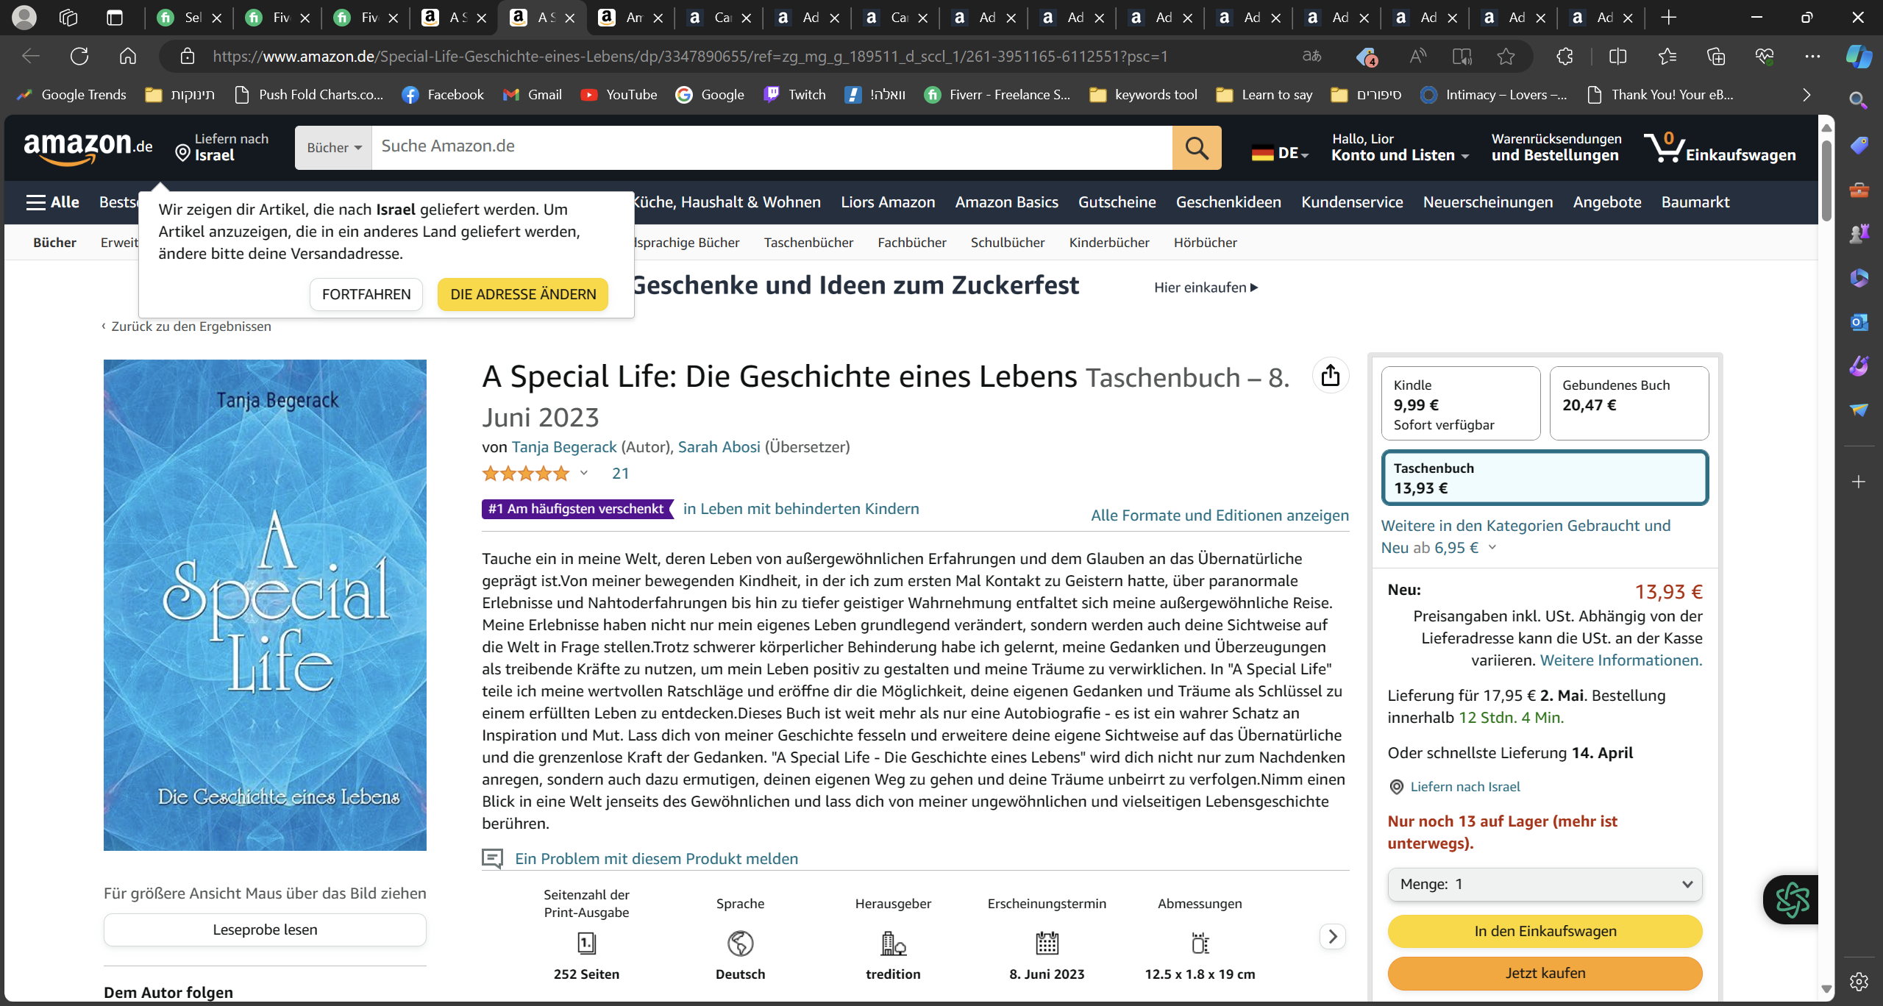Open the Alle hamburger menu
Image resolution: width=1883 pixels, height=1006 pixels.
(x=52, y=202)
